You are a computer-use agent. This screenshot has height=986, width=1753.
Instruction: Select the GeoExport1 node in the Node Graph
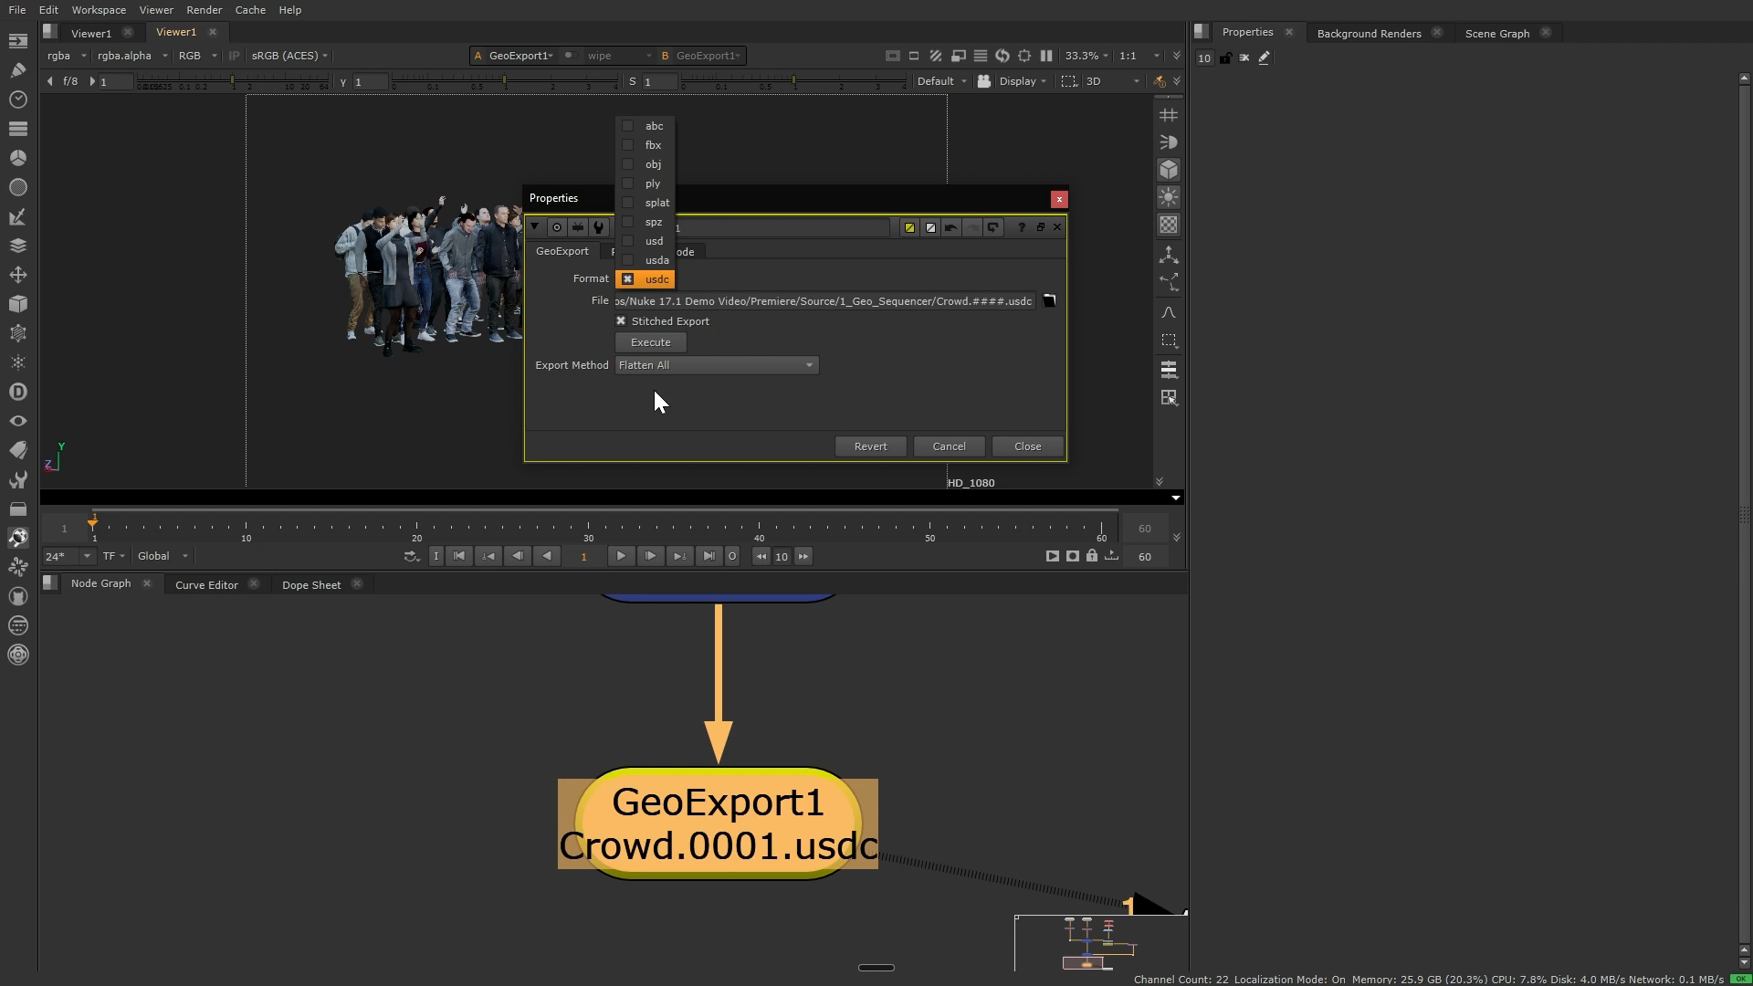718,823
